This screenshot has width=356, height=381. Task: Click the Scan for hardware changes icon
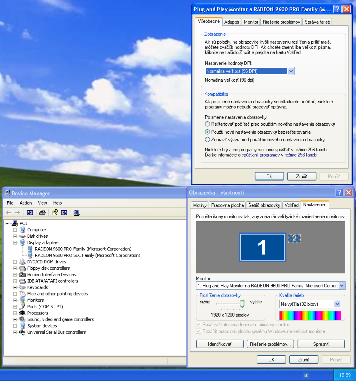[77, 213]
